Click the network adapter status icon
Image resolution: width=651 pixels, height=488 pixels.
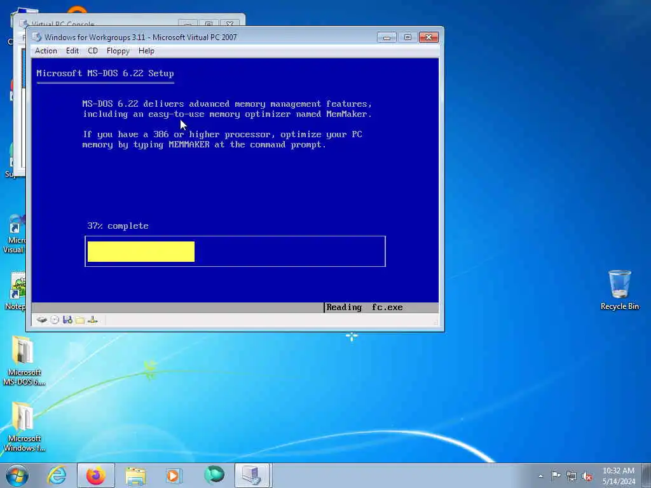[93, 320]
